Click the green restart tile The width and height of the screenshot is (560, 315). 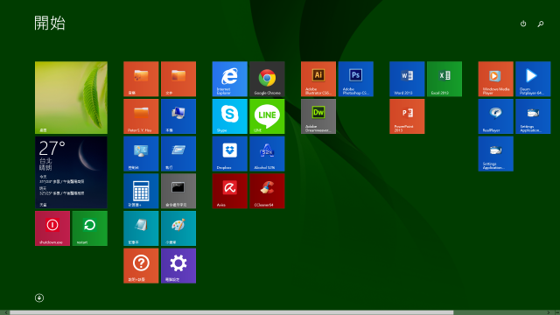(x=89, y=228)
